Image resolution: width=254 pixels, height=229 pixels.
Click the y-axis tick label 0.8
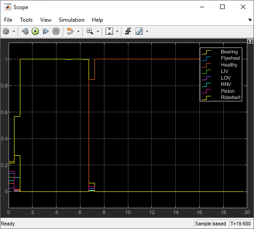point(4,86)
